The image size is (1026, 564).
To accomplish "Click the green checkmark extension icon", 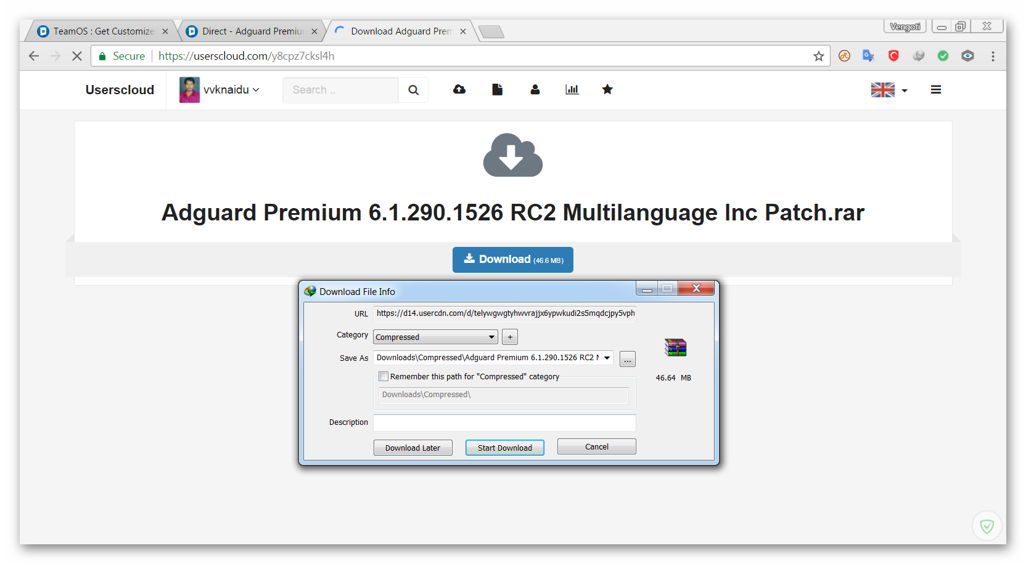I will (943, 56).
